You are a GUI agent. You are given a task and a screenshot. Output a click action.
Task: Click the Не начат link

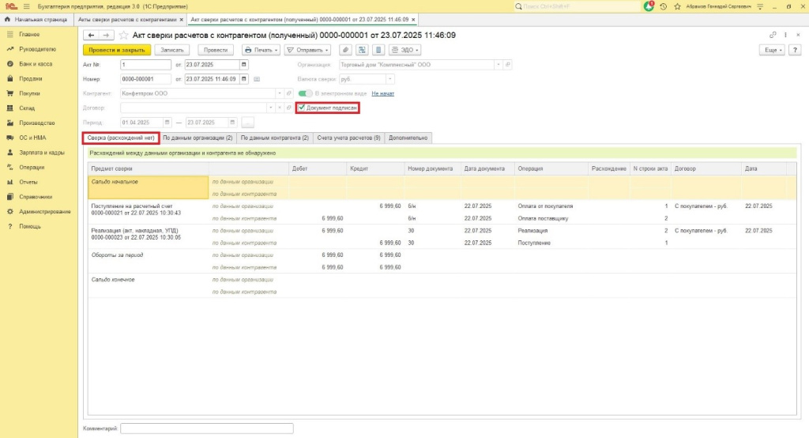pyautogui.click(x=382, y=93)
